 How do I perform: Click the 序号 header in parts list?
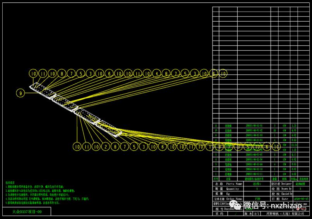pyautogui.click(x=216, y=179)
